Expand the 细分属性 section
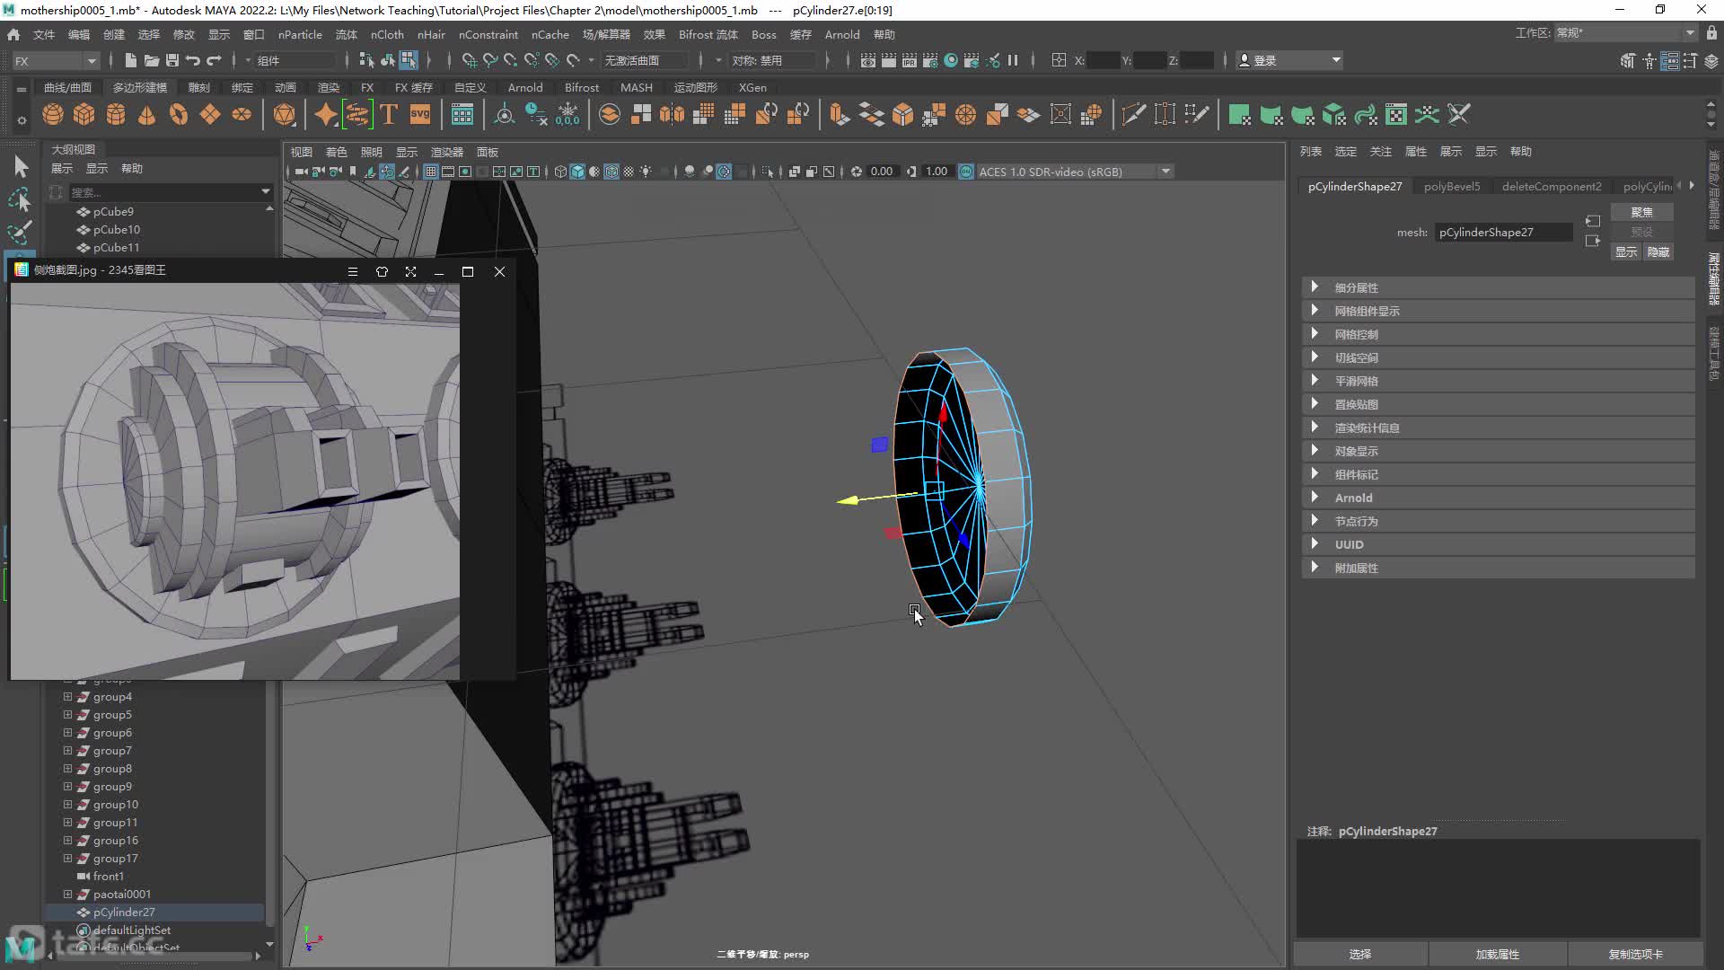 (x=1498, y=287)
